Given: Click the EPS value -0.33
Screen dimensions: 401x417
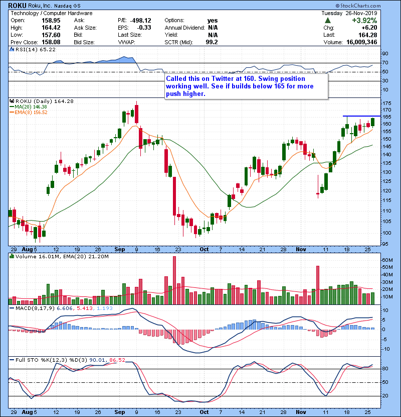Looking at the screenshot, I should pyautogui.click(x=144, y=28).
